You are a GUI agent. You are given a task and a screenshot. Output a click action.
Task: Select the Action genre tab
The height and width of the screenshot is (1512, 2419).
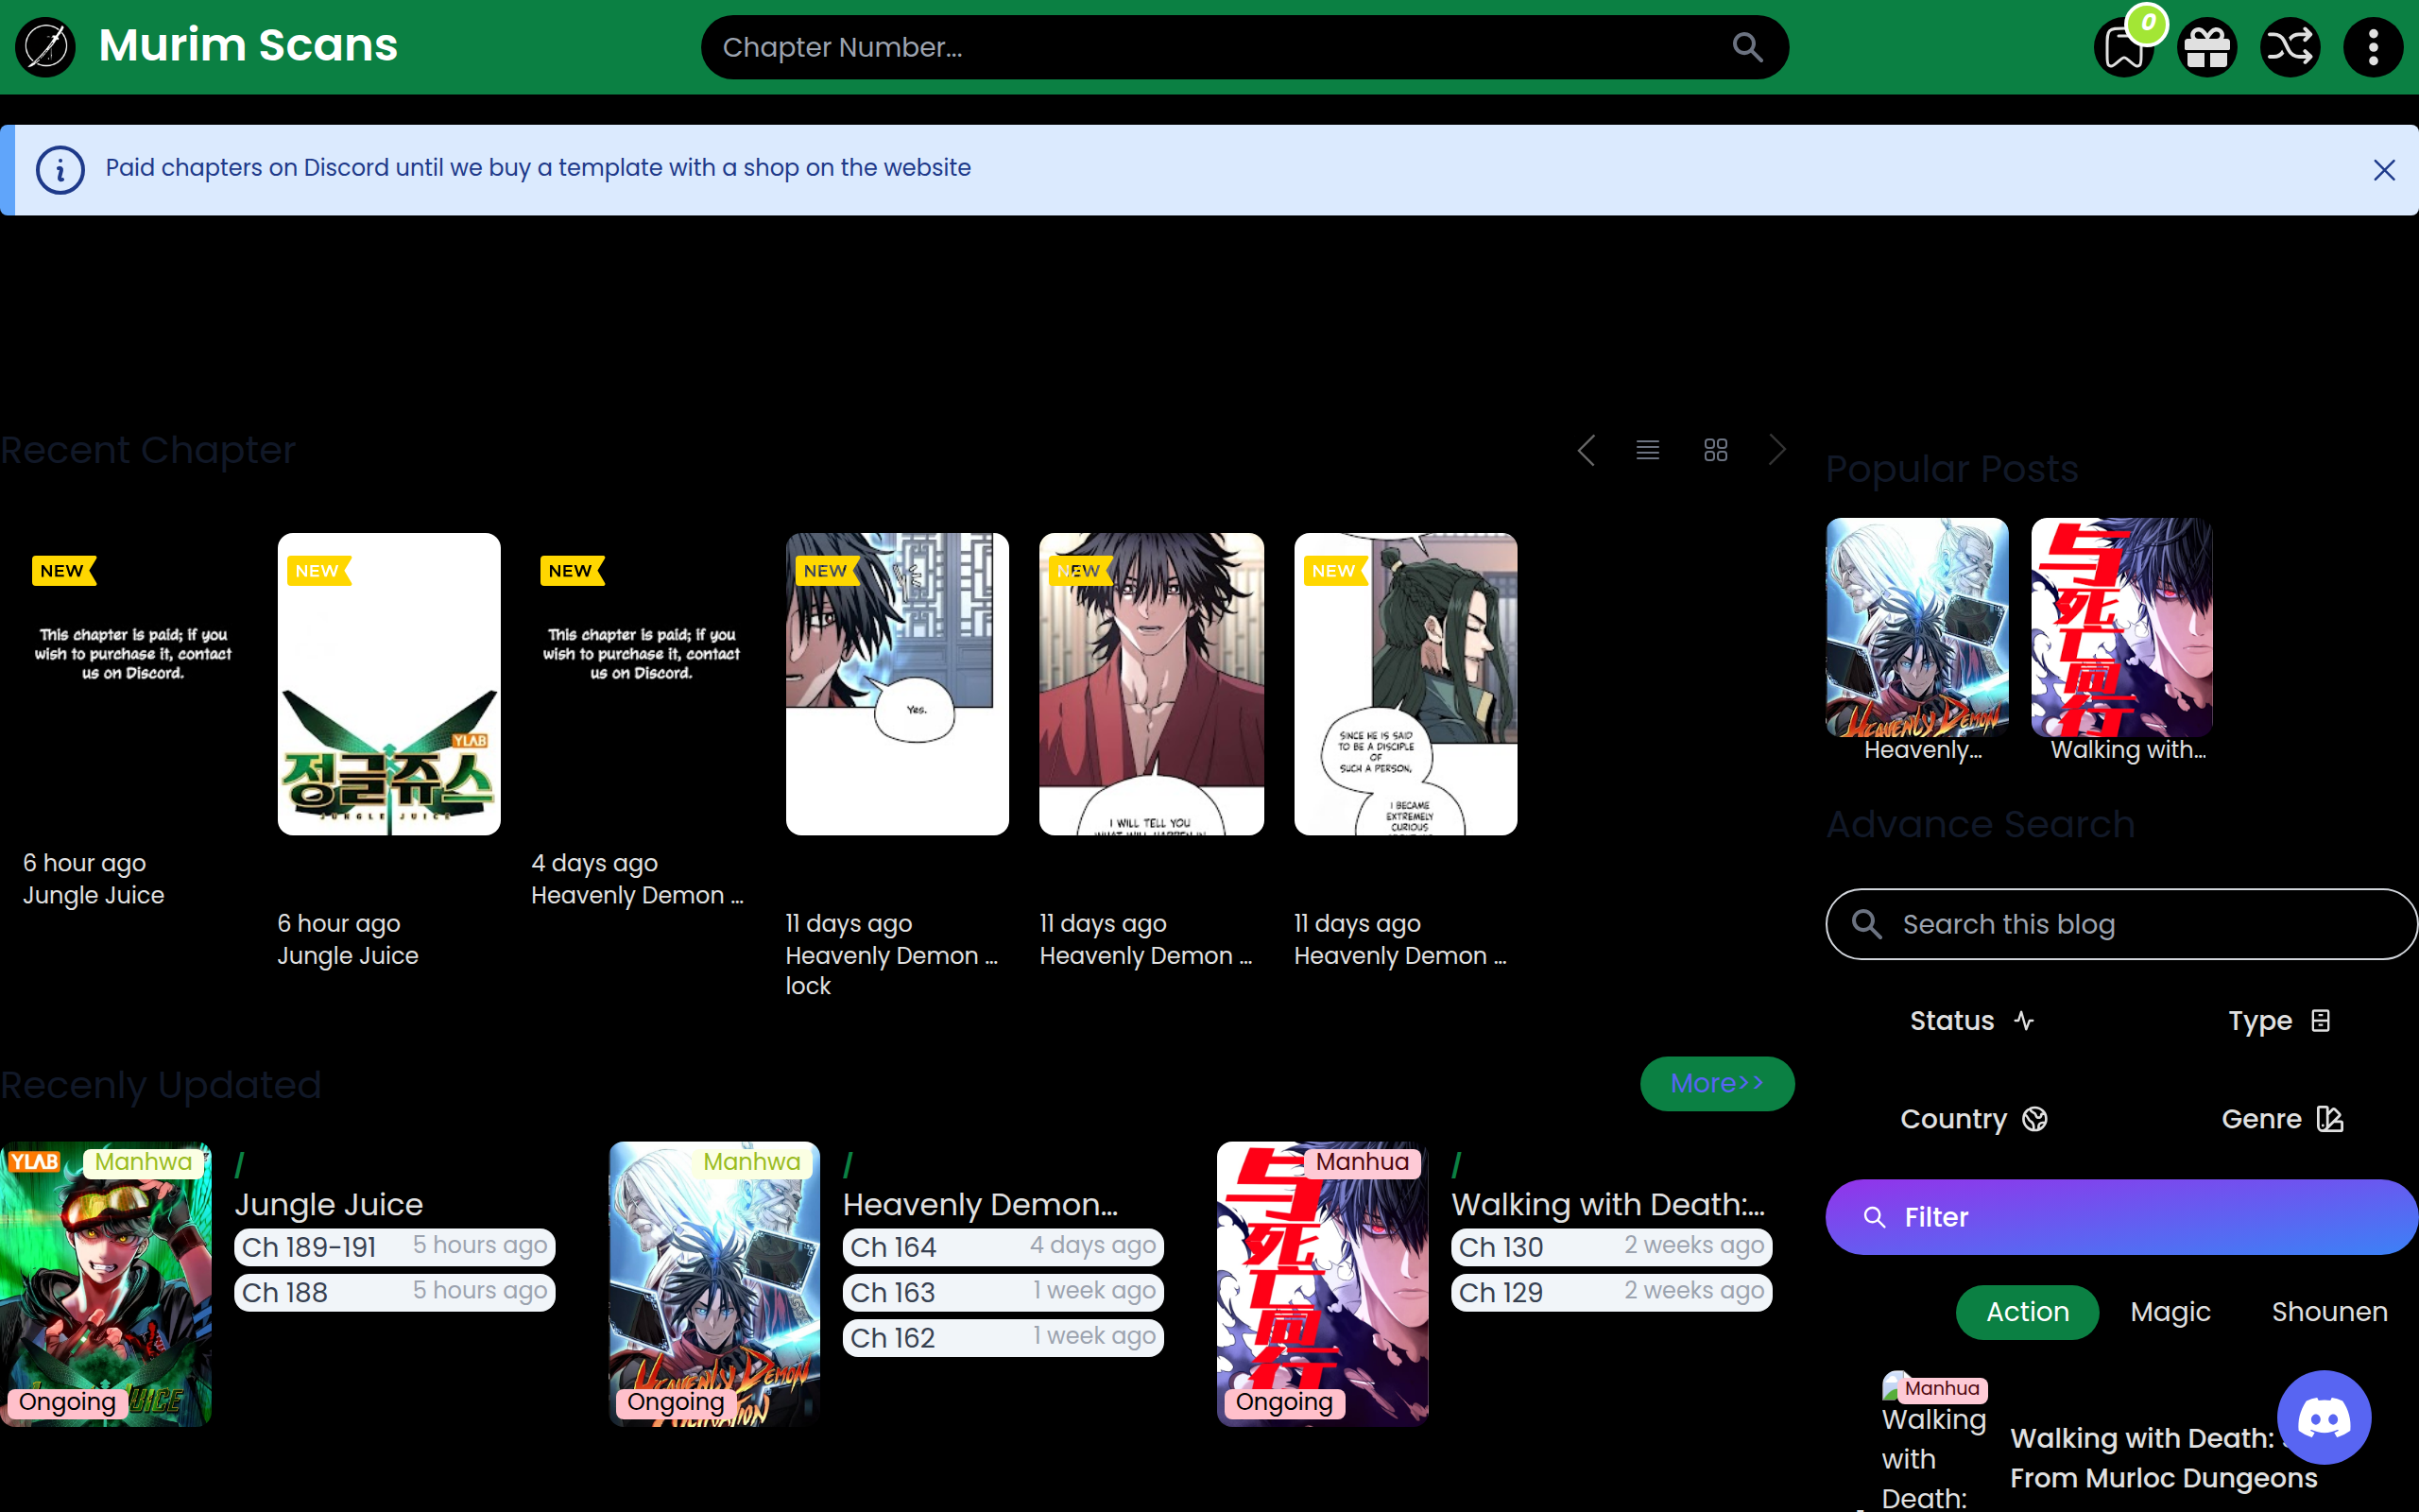[2027, 1312]
